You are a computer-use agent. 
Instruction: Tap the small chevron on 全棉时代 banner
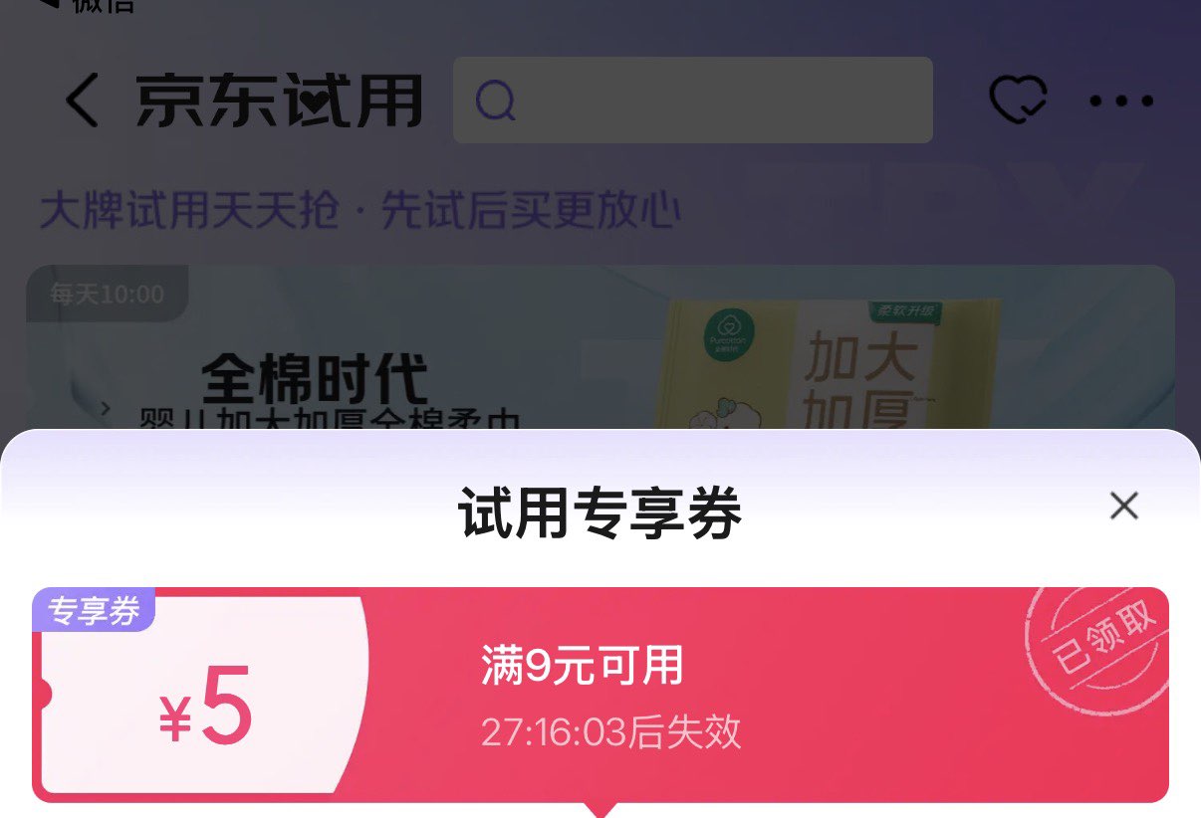click(107, 408)
